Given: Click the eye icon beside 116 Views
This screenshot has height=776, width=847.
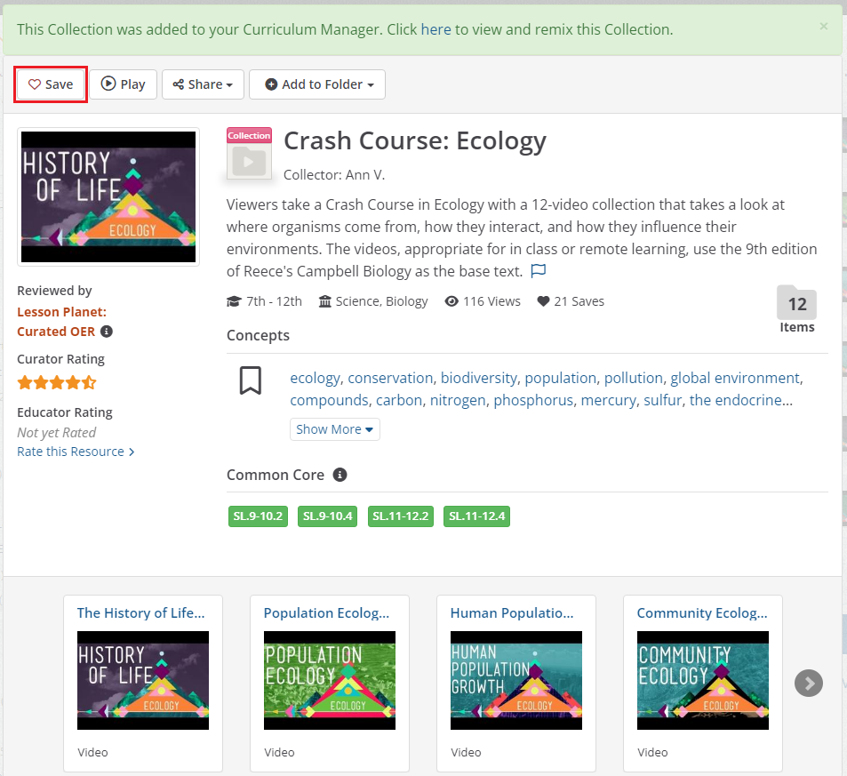Looking at the screenshot, I should [451, 301].
